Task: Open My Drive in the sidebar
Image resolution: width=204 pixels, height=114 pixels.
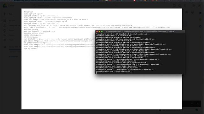Action: click(x=12, y=21)
